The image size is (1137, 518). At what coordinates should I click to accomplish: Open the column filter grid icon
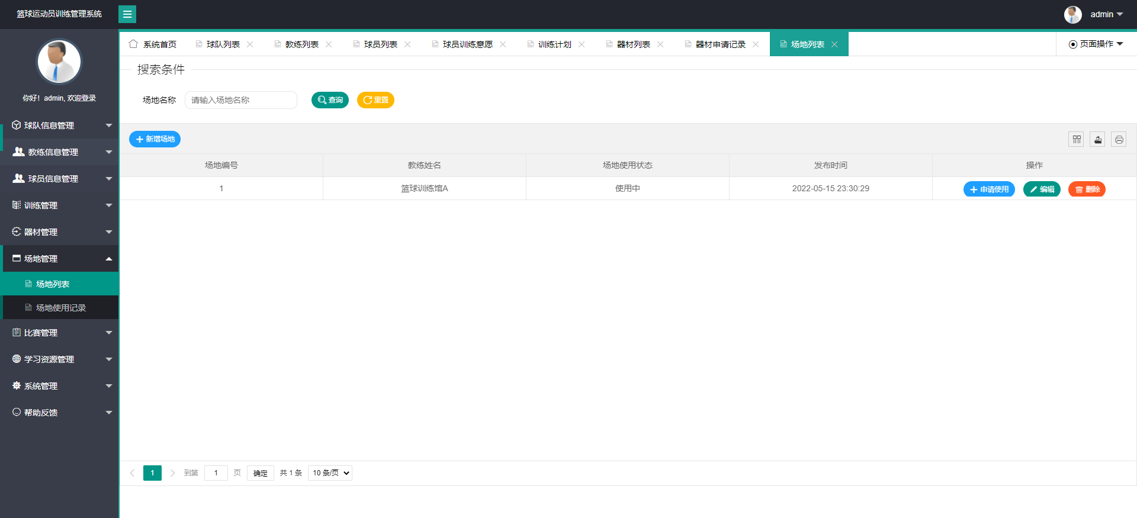(1077, 139)
